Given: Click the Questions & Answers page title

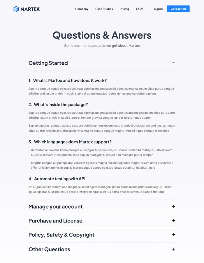Looking at the screenshot, I should point(102,35).
